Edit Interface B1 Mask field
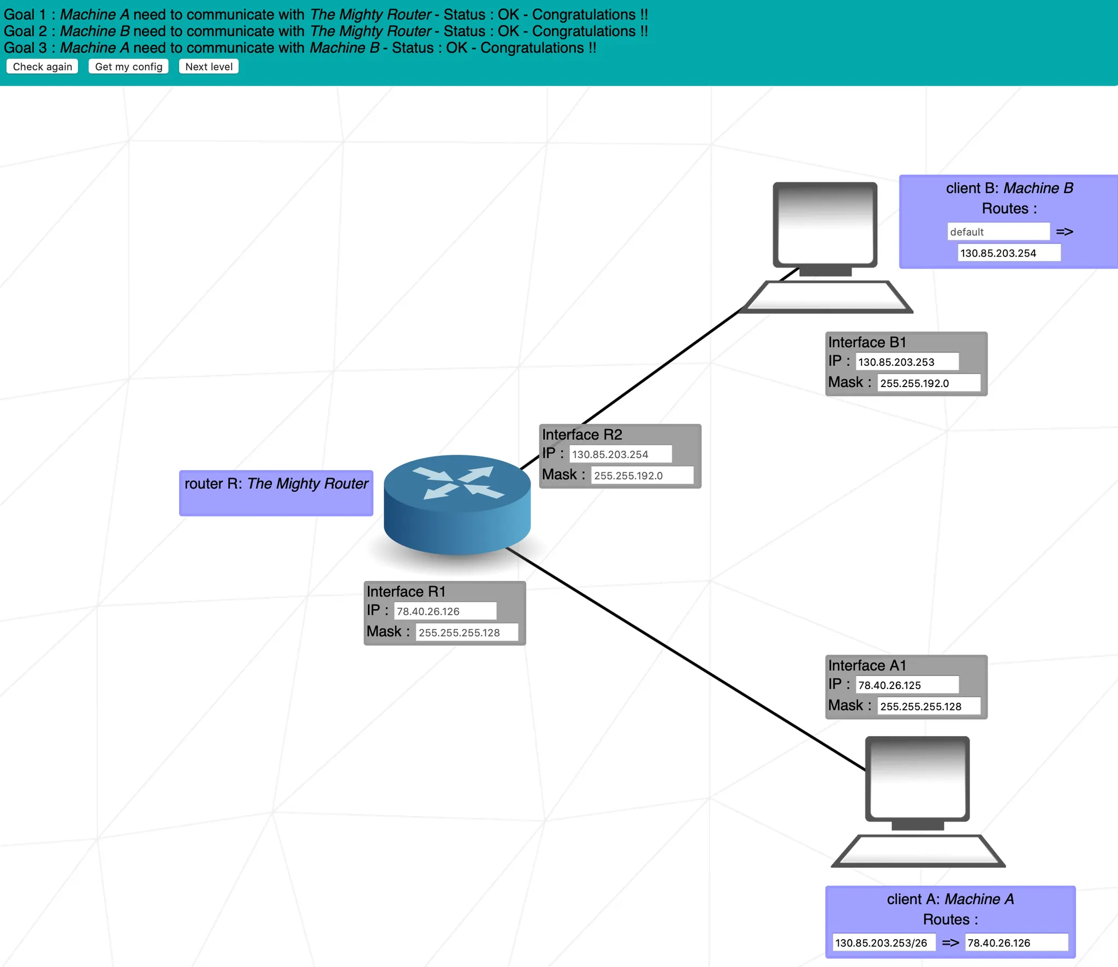 pos(928,383)
